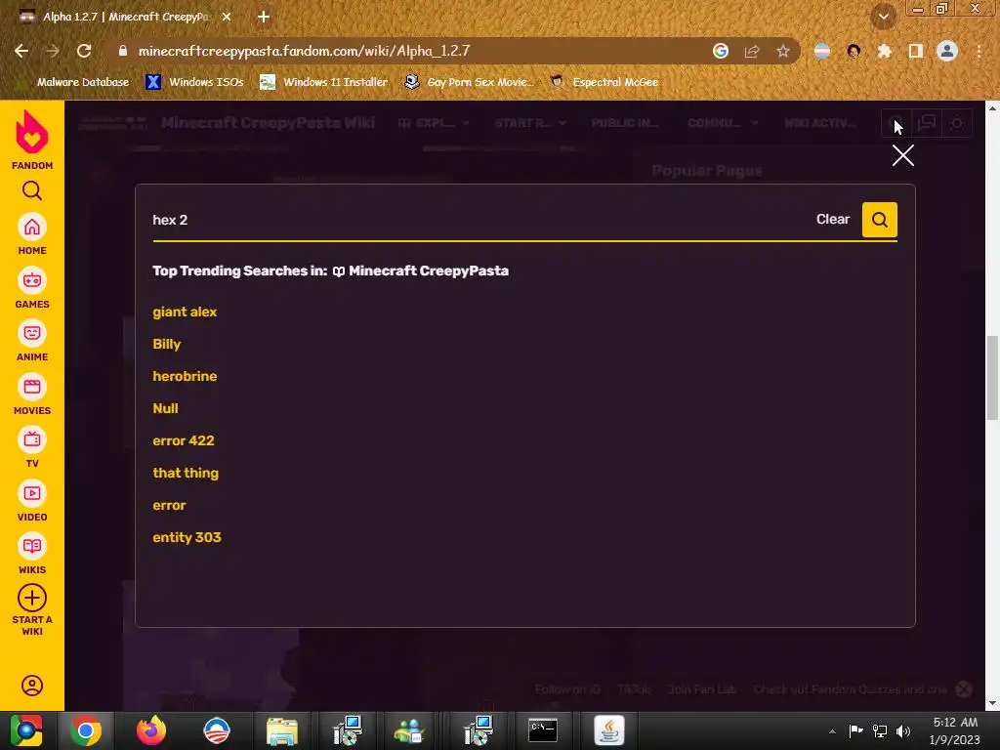The image size is (1000, 750).
Task: Open the MOVIES section in sidebar
Action: [x=32, y=395]
